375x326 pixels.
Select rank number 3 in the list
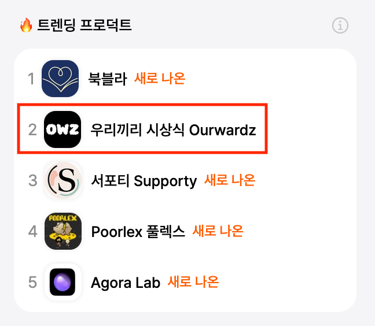[33, 180]
